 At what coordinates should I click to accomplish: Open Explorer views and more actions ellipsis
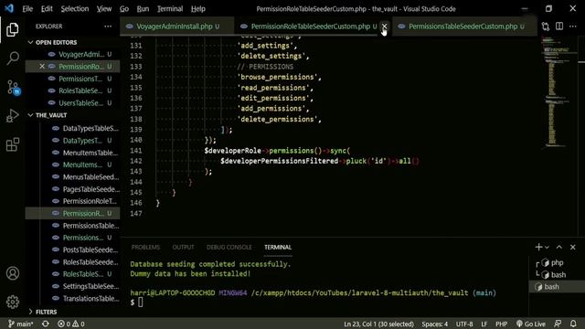[x=108, y=27]
